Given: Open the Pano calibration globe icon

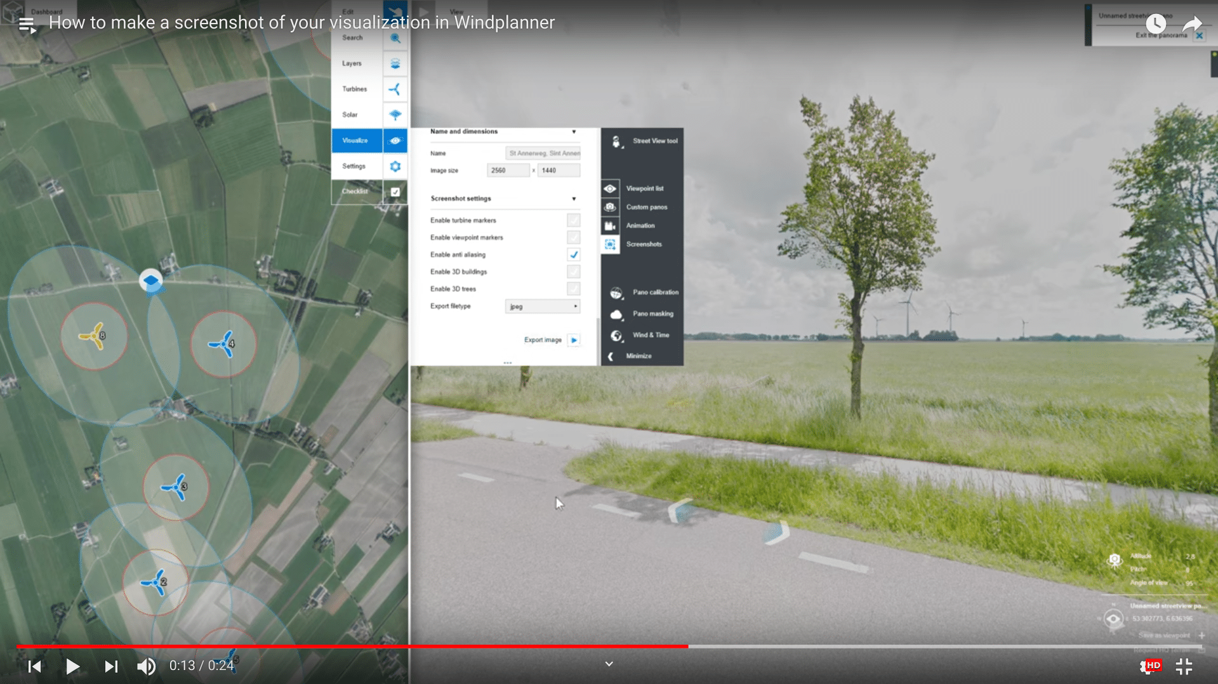Looking at the screenshot, I should click(x=616, y=293).
